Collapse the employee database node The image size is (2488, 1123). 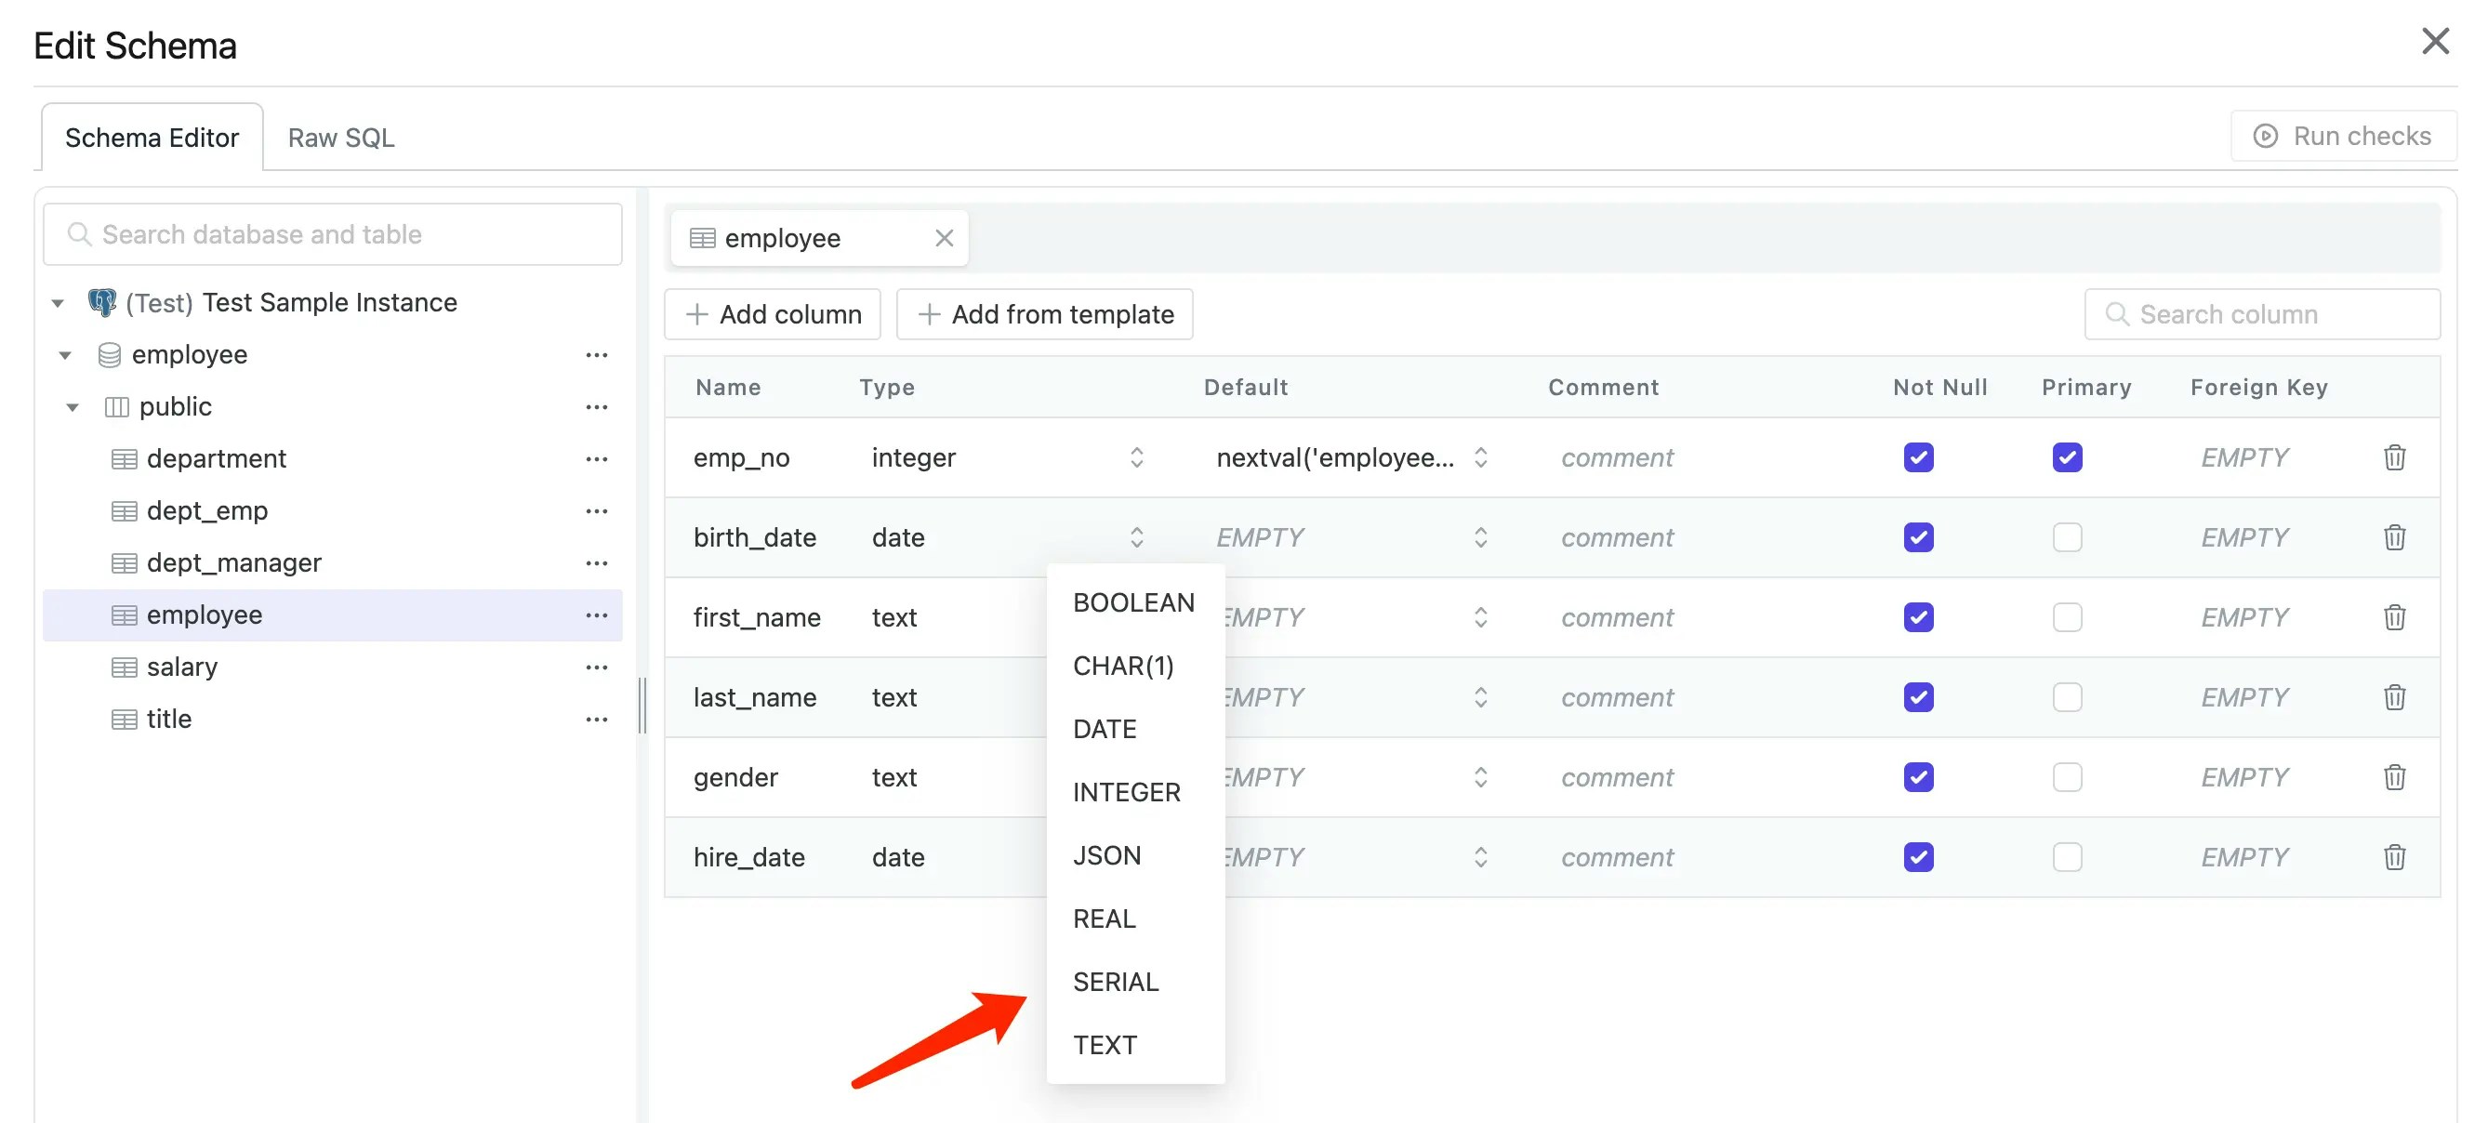[66, 355]
